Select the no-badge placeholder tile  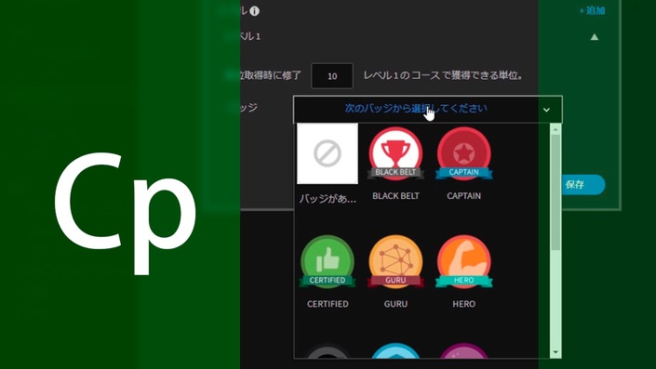[x=328, y=153]
